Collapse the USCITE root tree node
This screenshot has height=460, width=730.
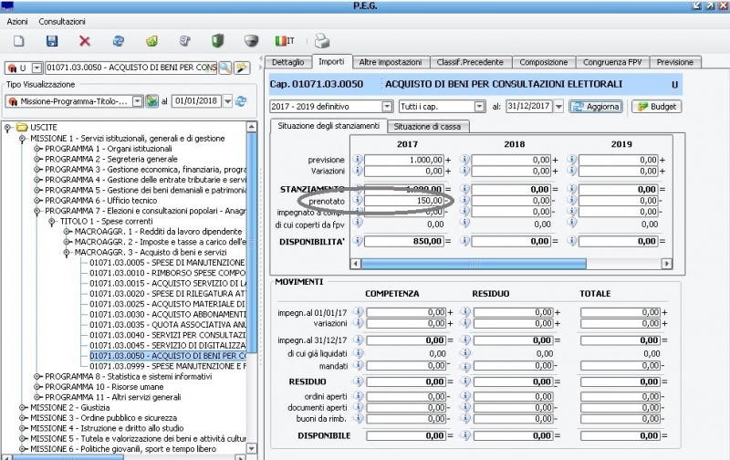8,127
